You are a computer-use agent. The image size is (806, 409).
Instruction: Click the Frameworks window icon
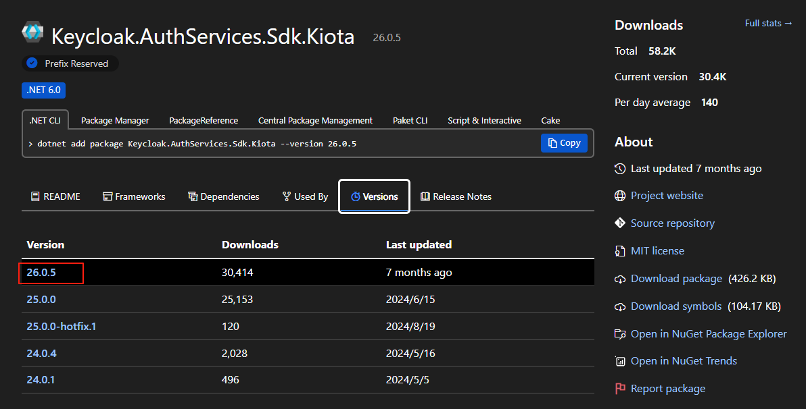(108, 196)
